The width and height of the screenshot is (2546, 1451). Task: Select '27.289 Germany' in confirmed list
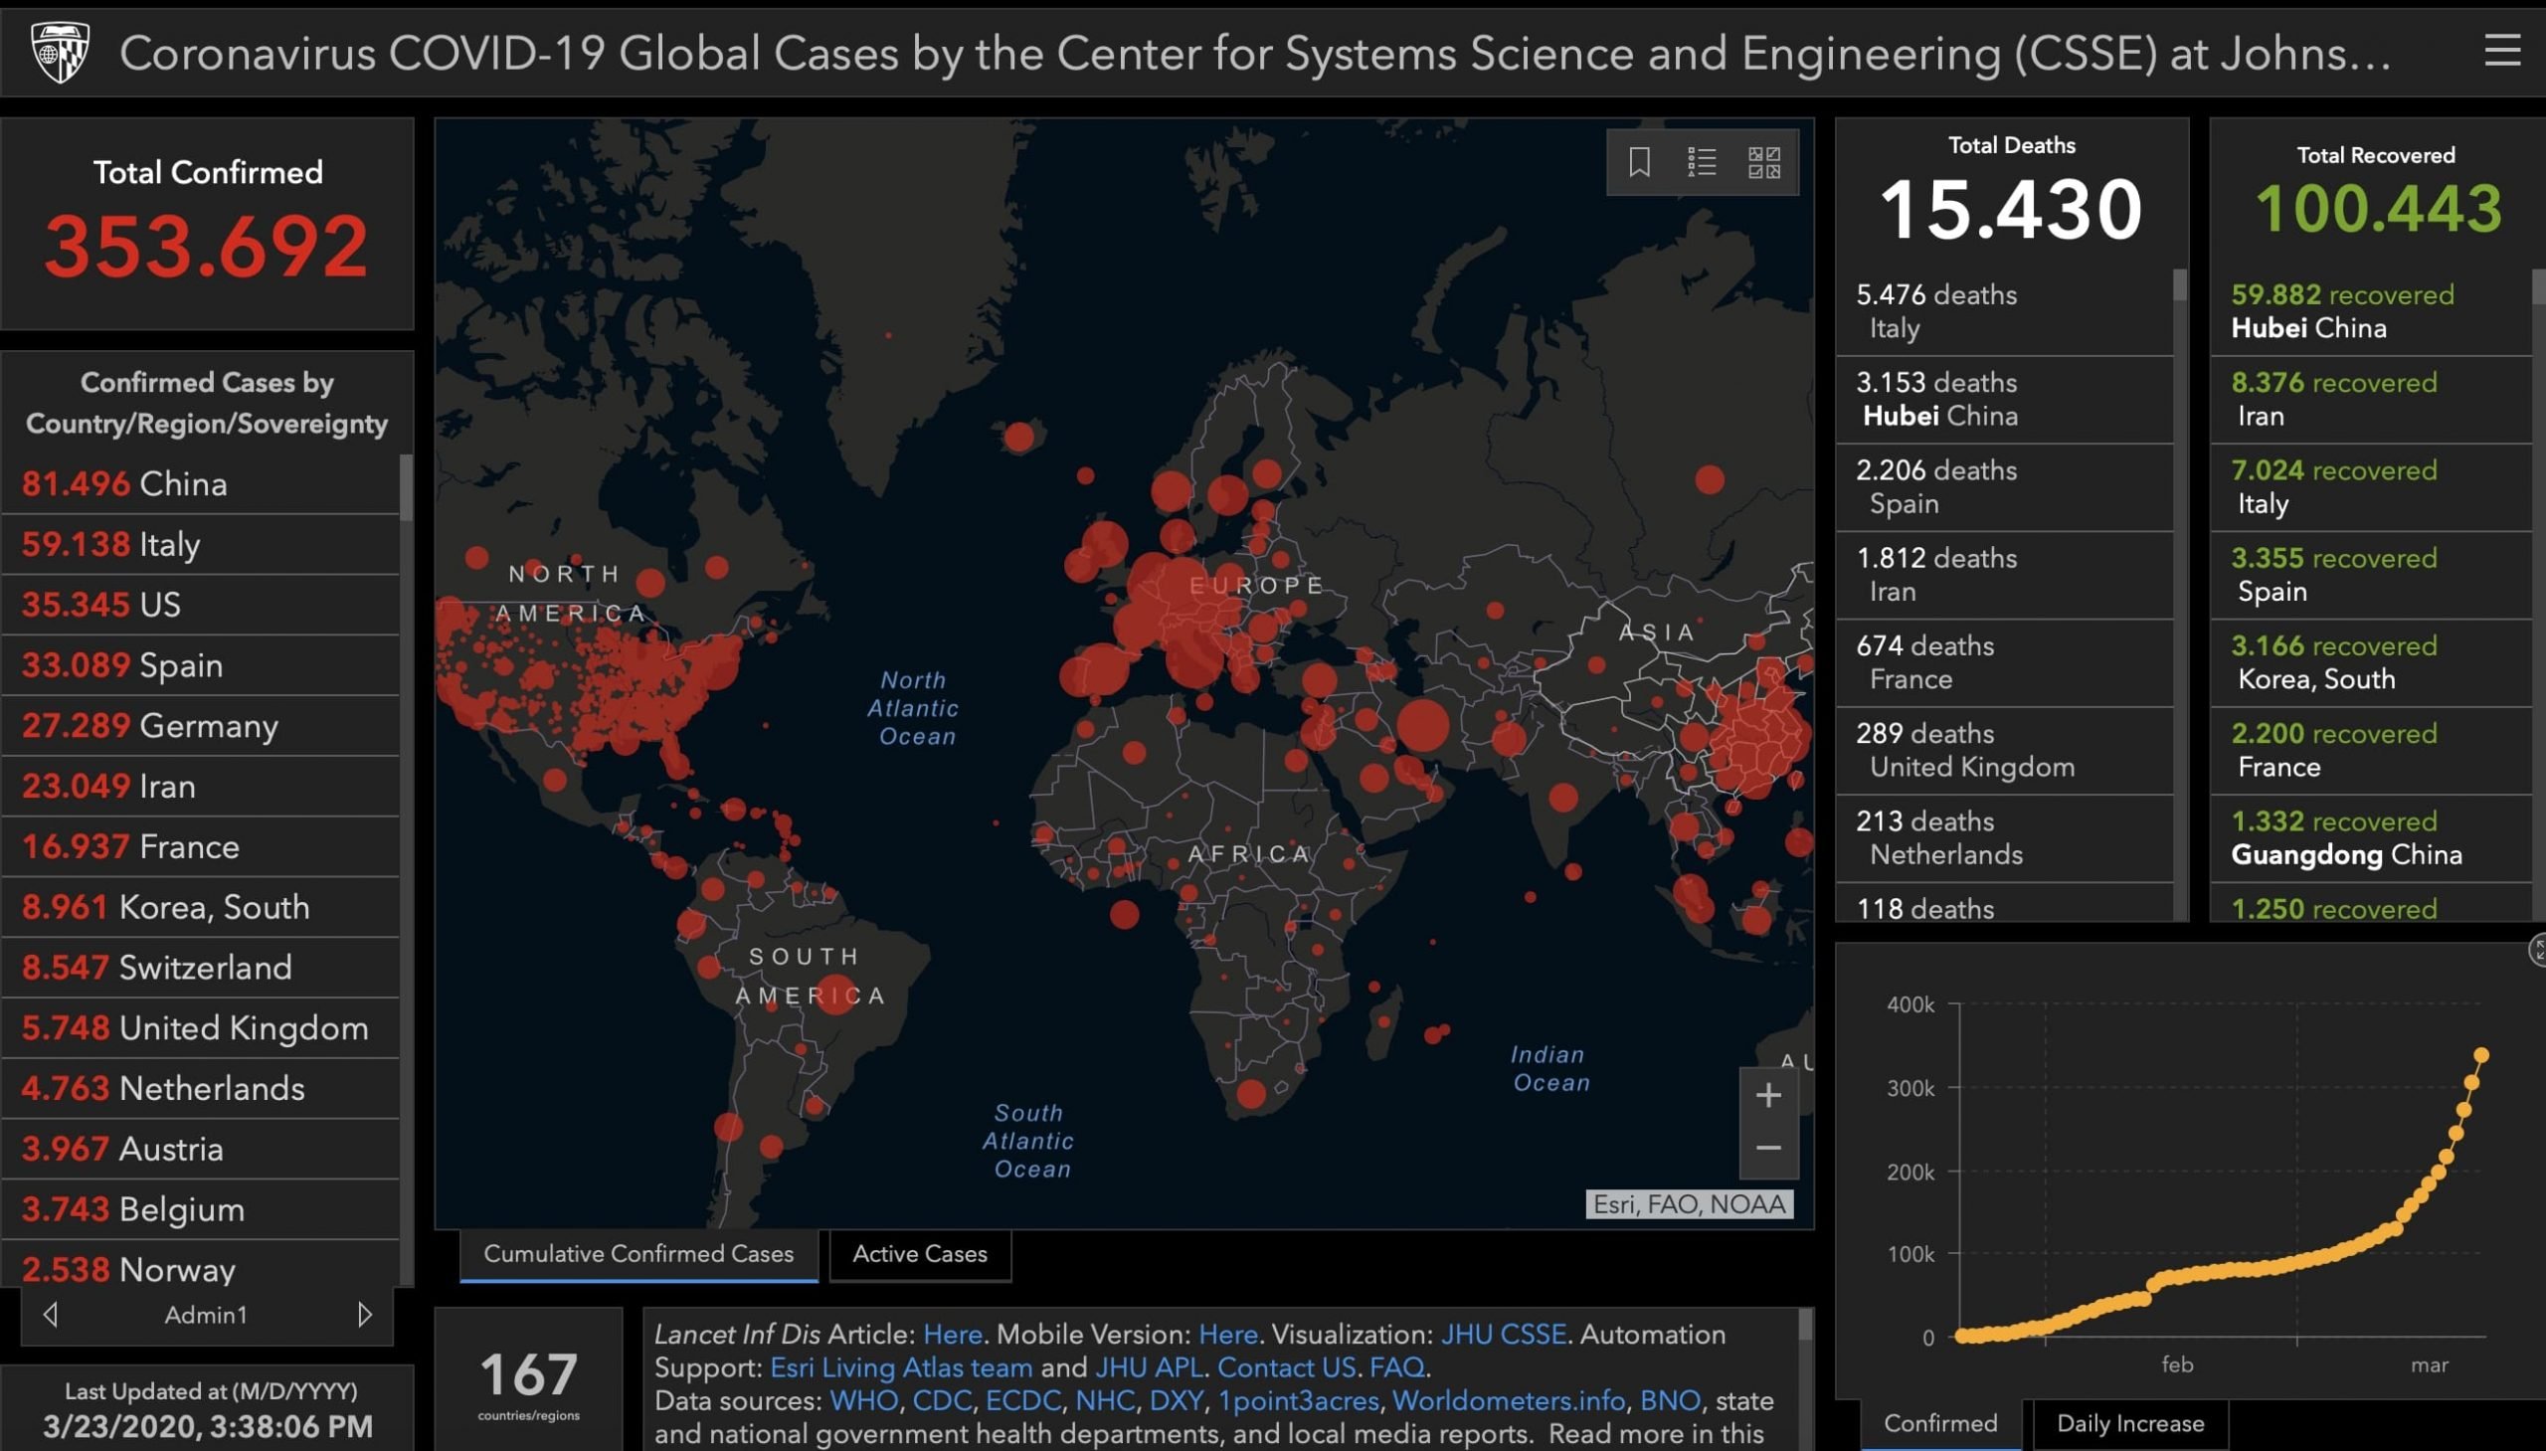200,726
